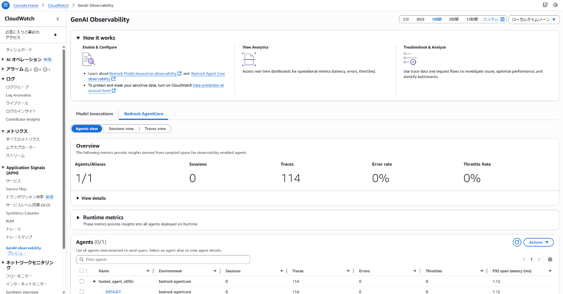Select all agents with the header checkbox

coord(82,271)
